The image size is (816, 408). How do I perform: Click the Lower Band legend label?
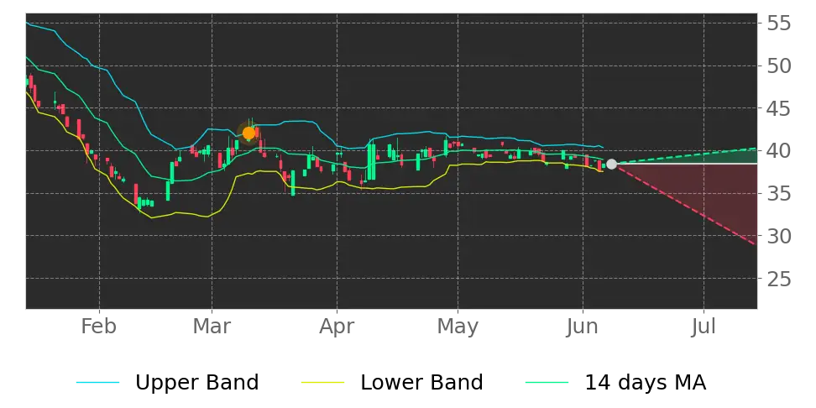pos(421,383)
